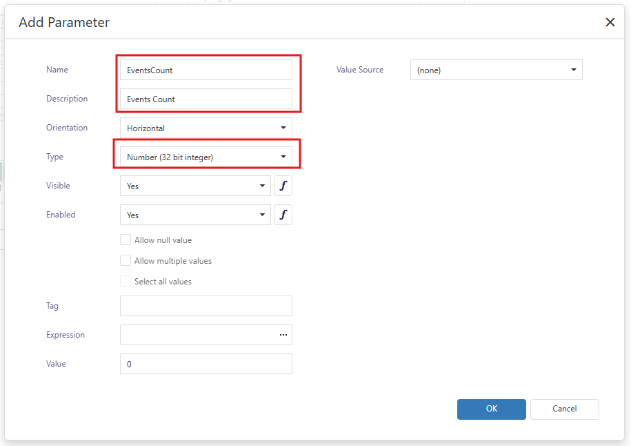Click into the Tag input field
Screen dimensions: 631x446
point(206,306)
